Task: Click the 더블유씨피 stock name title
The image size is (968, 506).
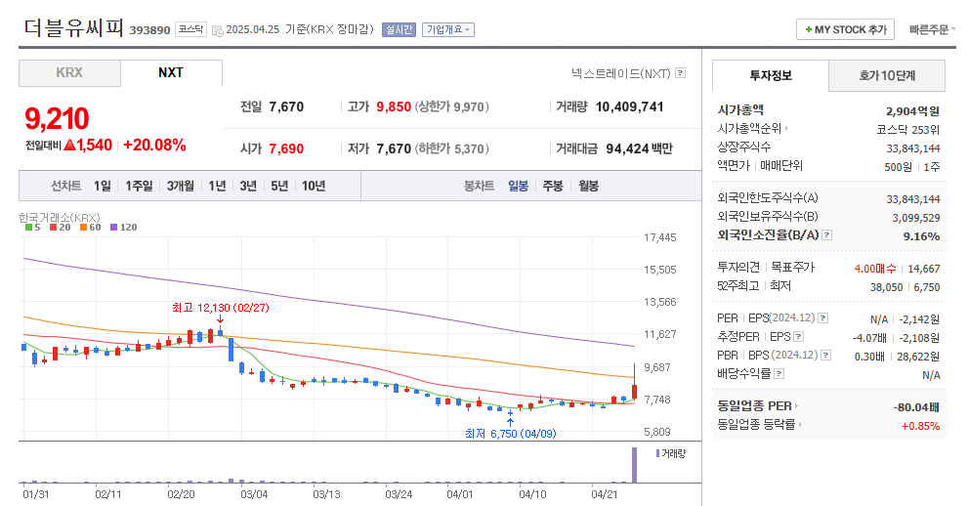Action: 74,27
